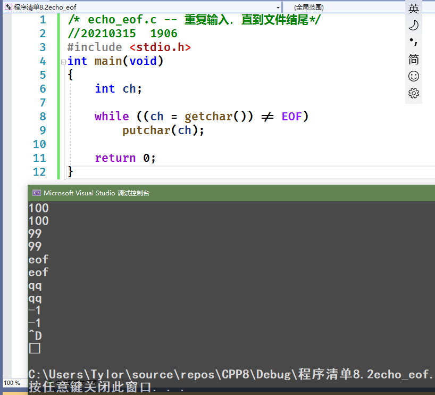This screenshot has height=395, width=435.
Task: Click the ^D line in console output
Action: (35, 335)
